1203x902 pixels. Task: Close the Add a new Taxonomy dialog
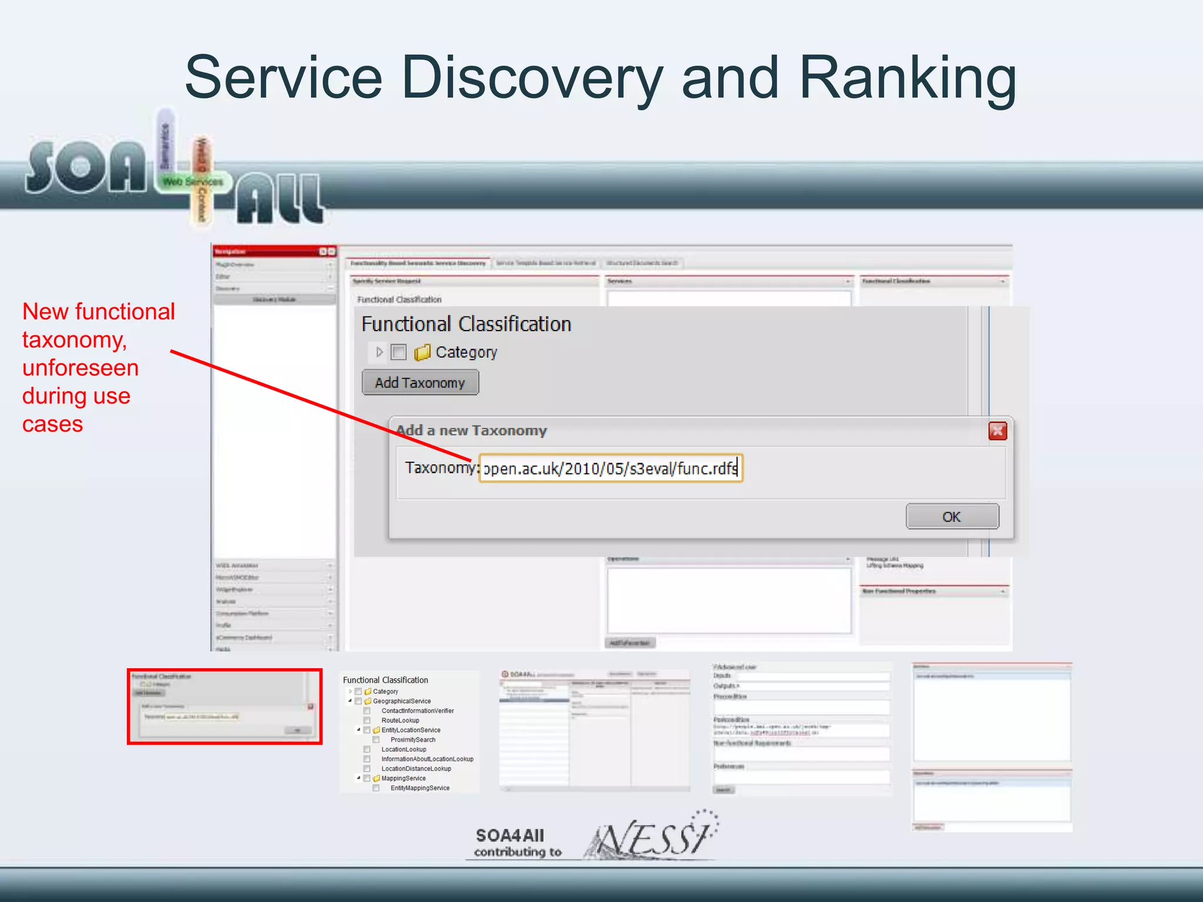pyautogui.click(x=997, y=431)
